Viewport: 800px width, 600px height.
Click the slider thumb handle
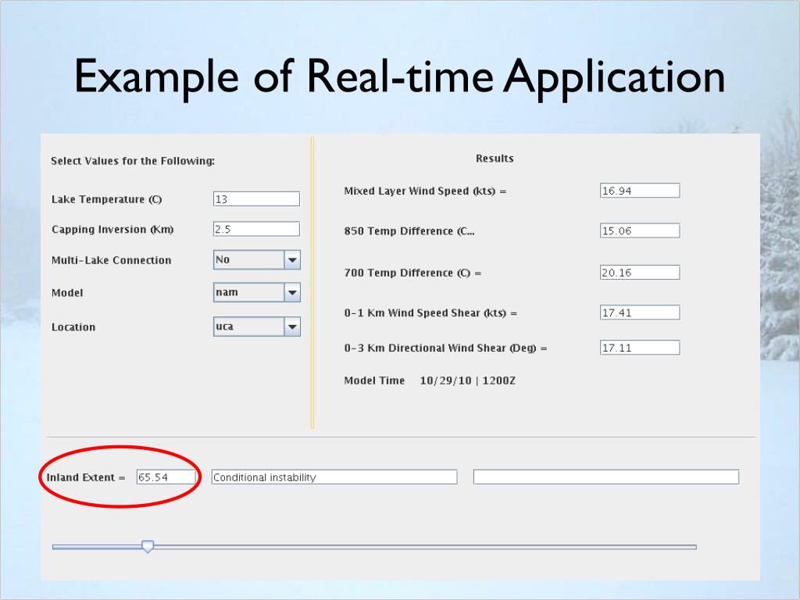[x=147, y=547]
